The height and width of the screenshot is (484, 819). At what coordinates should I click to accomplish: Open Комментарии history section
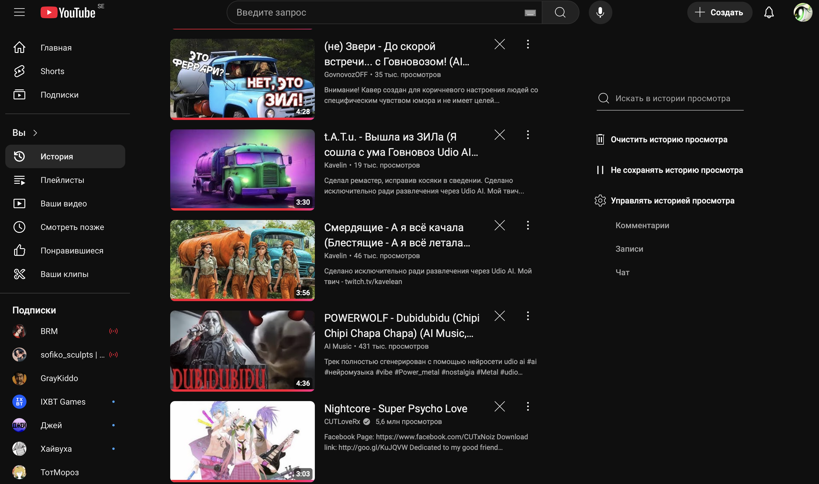pos(642,225)
